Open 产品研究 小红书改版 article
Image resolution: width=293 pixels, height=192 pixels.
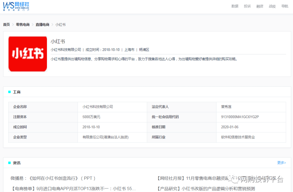(206, 189)
